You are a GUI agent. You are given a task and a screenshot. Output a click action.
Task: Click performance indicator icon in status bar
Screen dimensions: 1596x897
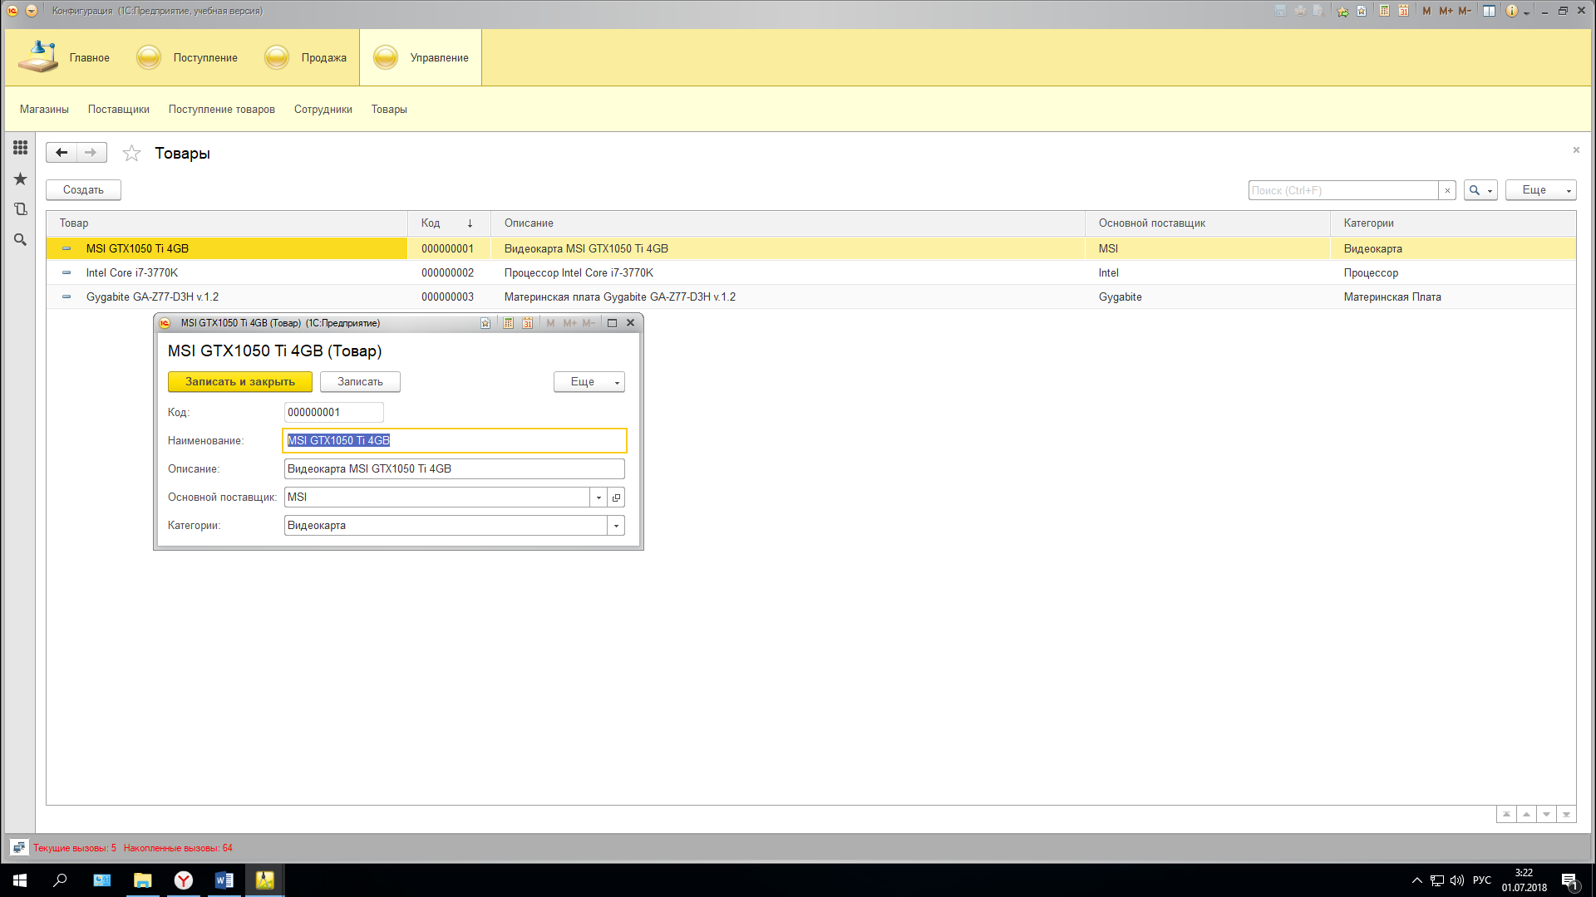19,848
